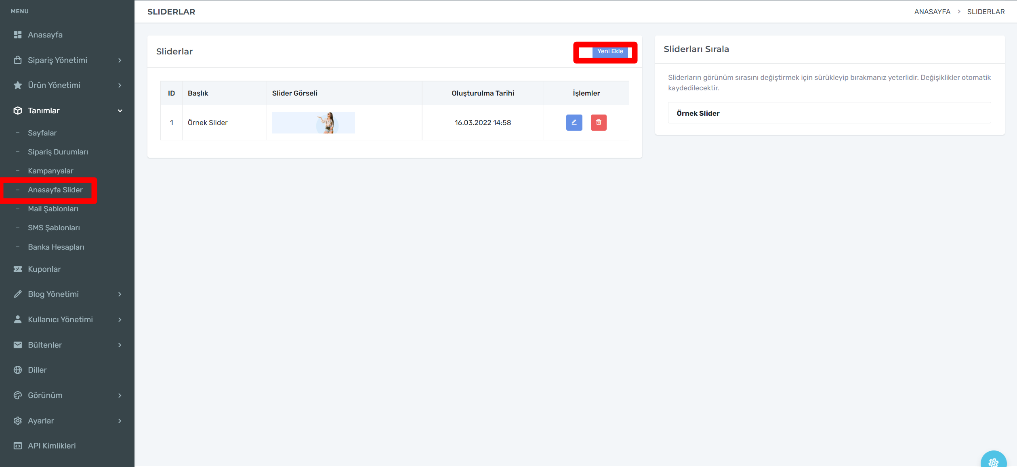Click the API Kimlikleri code icon
Screen dimensions: 1017x467
(x=18, y=446)
